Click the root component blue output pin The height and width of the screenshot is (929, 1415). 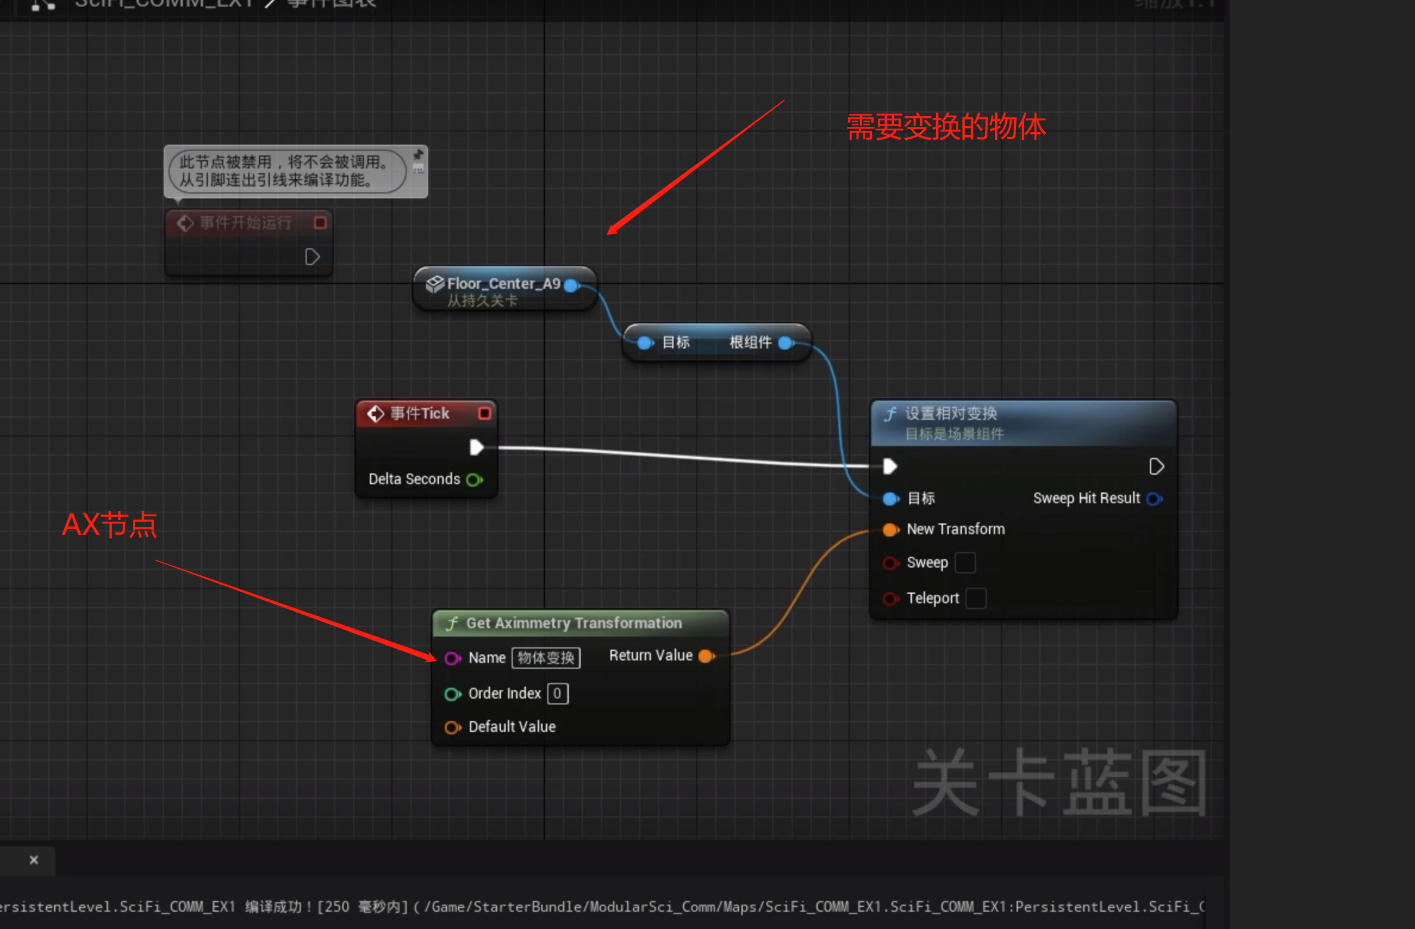786,342
